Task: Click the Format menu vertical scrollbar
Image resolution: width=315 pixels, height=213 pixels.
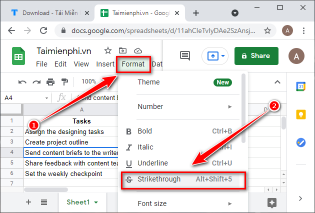Action: [x=243, y=108]
